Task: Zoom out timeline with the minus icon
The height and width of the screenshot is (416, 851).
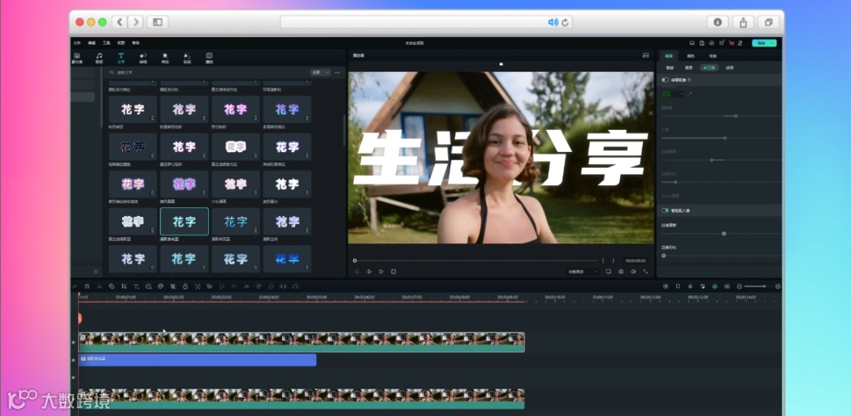Action: pyautogui.click(x=739, y=286)
